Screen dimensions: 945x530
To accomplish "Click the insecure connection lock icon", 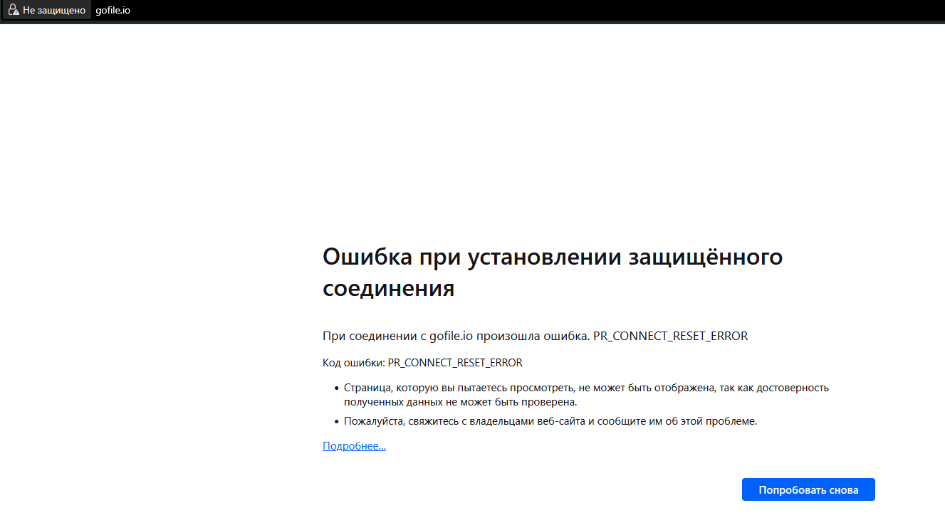I will (13, 10).
